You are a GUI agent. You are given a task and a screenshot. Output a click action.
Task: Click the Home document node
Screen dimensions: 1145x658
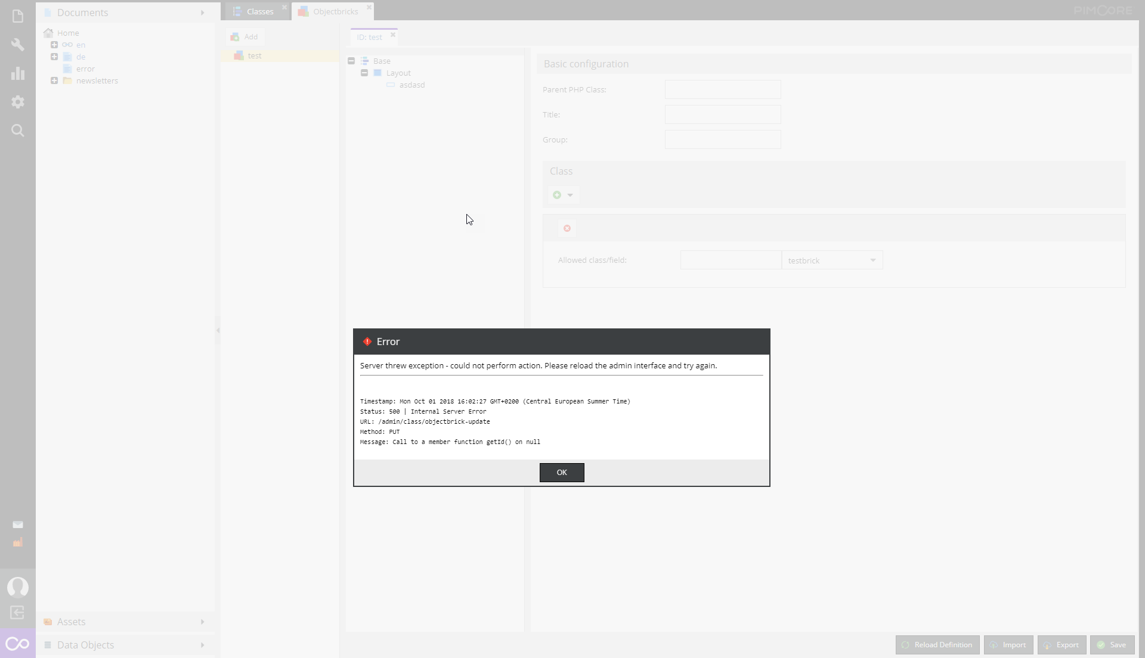(68, 33)
